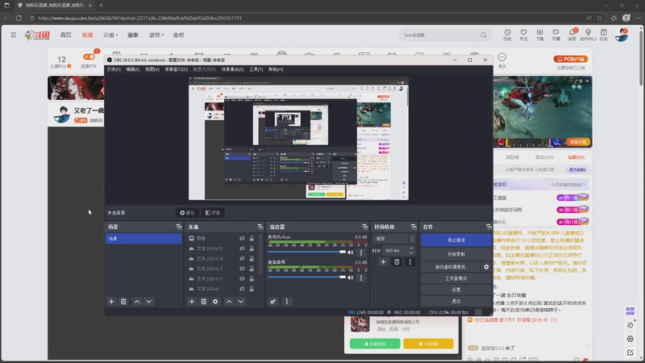Viewport: 645px width, 363px height.
Task: Click 停止推流 stop streaming button
Action: tap(456, 240)
